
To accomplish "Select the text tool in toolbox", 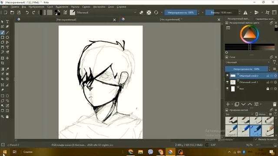I will pos(7,22).
